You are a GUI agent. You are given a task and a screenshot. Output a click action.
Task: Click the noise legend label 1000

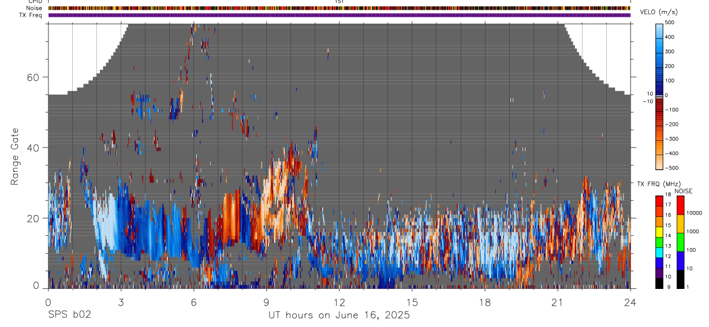pos(694,231)
